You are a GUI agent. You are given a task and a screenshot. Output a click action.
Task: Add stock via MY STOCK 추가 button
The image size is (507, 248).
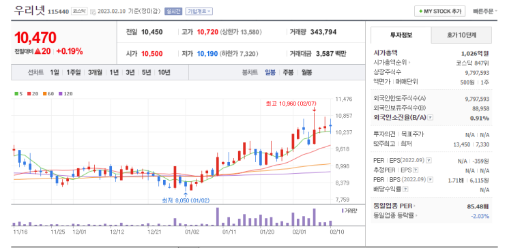[439, 11]
